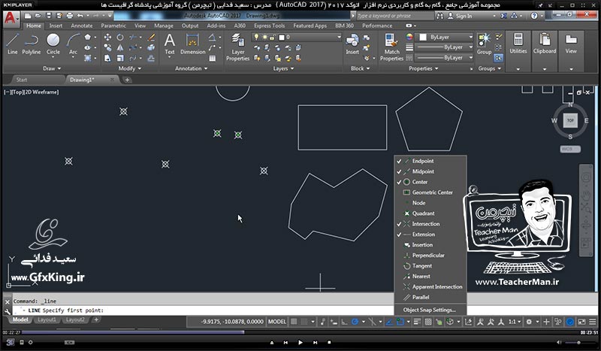Image resolution: width=601 pixels, height=351 pixels.
Task: Choose the Dimension tool
Action: (193, 44)
